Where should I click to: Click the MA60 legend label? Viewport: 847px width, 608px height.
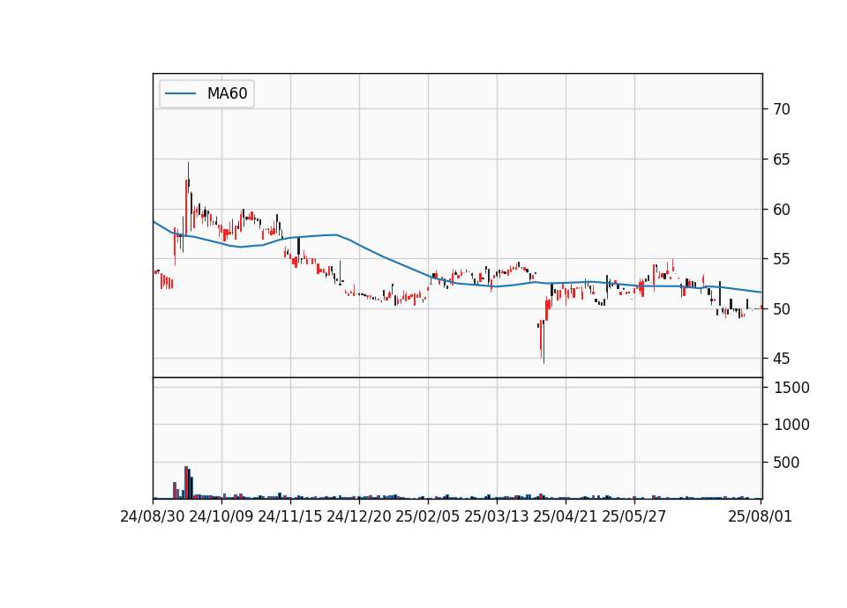coord(227,93)
